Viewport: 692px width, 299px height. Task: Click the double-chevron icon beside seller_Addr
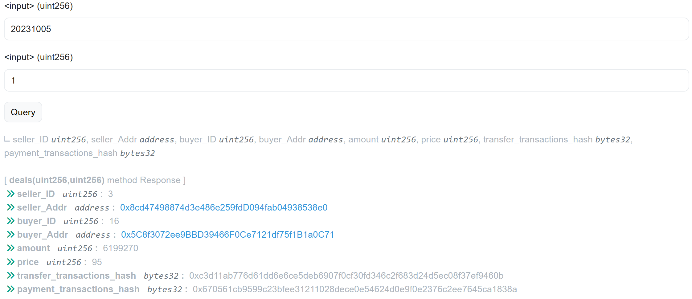click(11, 207)
